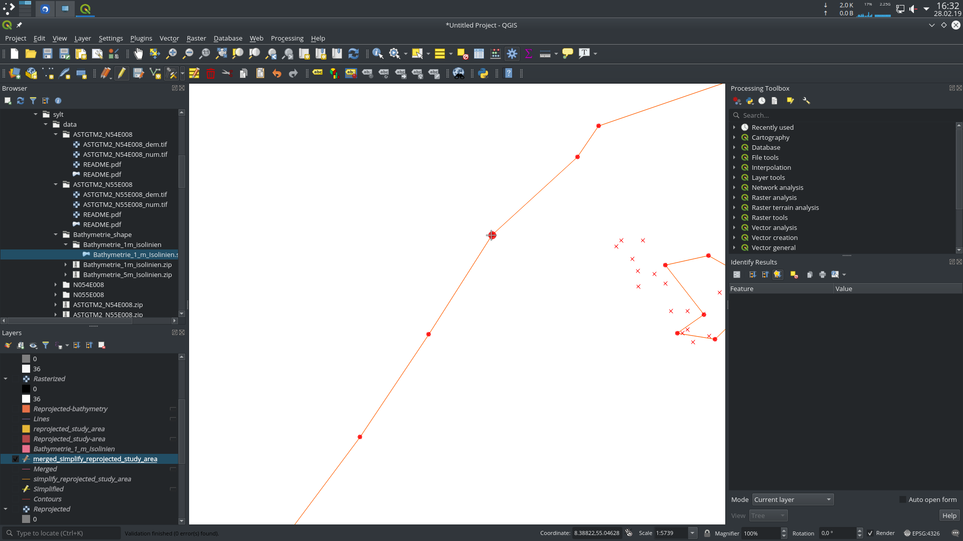Expand the N054E008 folder
Viewport: 963px width, 541px height.
tap(56, 285)
